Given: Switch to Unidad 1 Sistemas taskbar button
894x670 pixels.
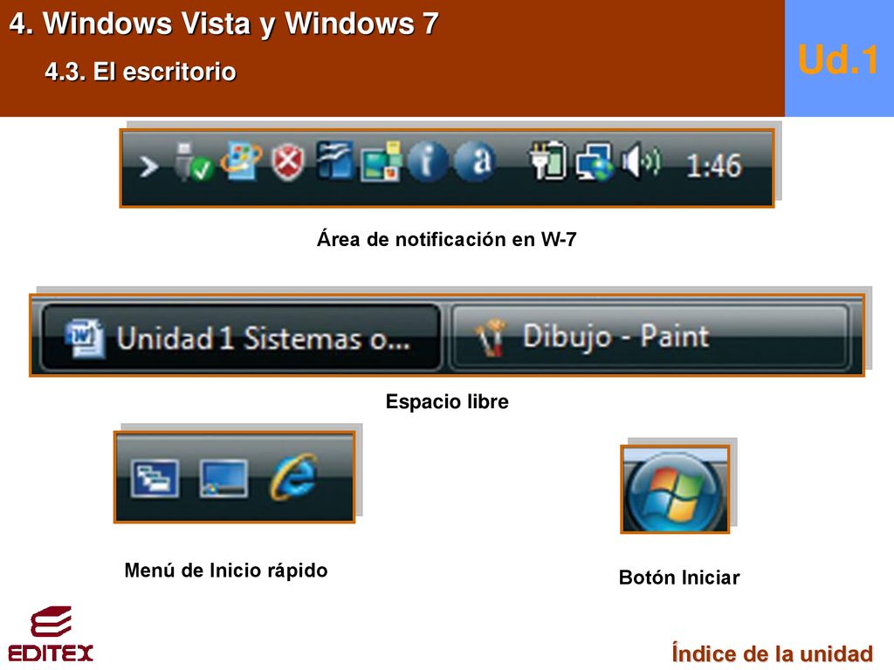Looking at the screenshot, I should (x=241, y=338).
